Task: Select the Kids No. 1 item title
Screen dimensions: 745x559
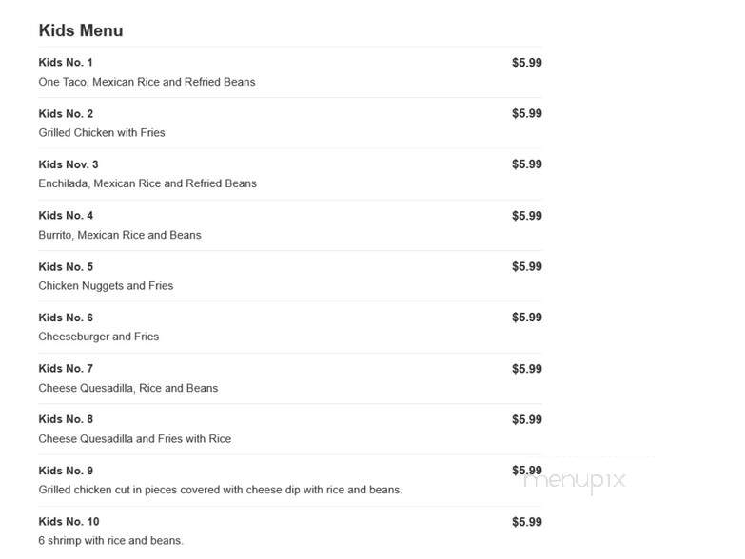Action: tap(66, 63)
